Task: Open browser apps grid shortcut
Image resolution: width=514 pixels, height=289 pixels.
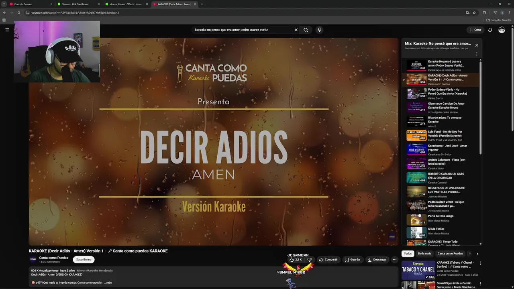Action: (x=4, y=20)
